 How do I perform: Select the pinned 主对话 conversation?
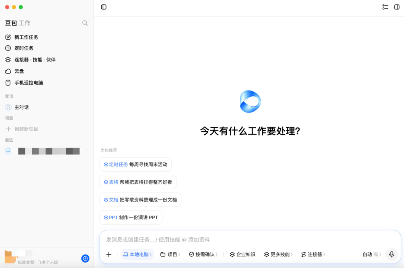click(17, 107)
